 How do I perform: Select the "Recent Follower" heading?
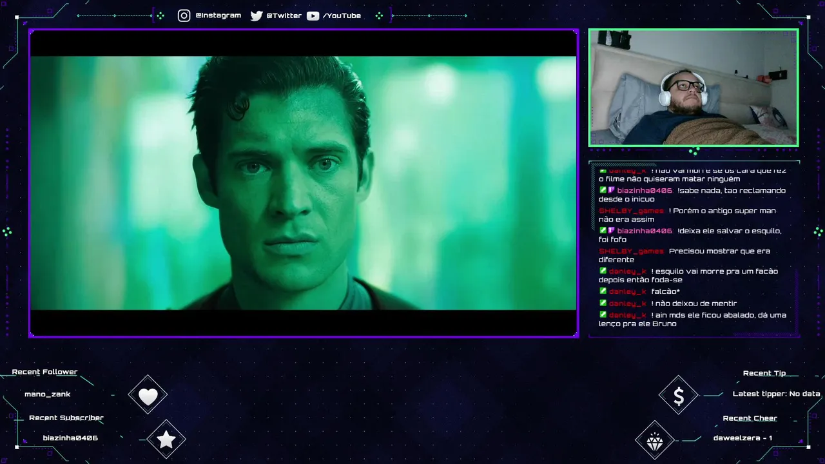tap(44, 372)
